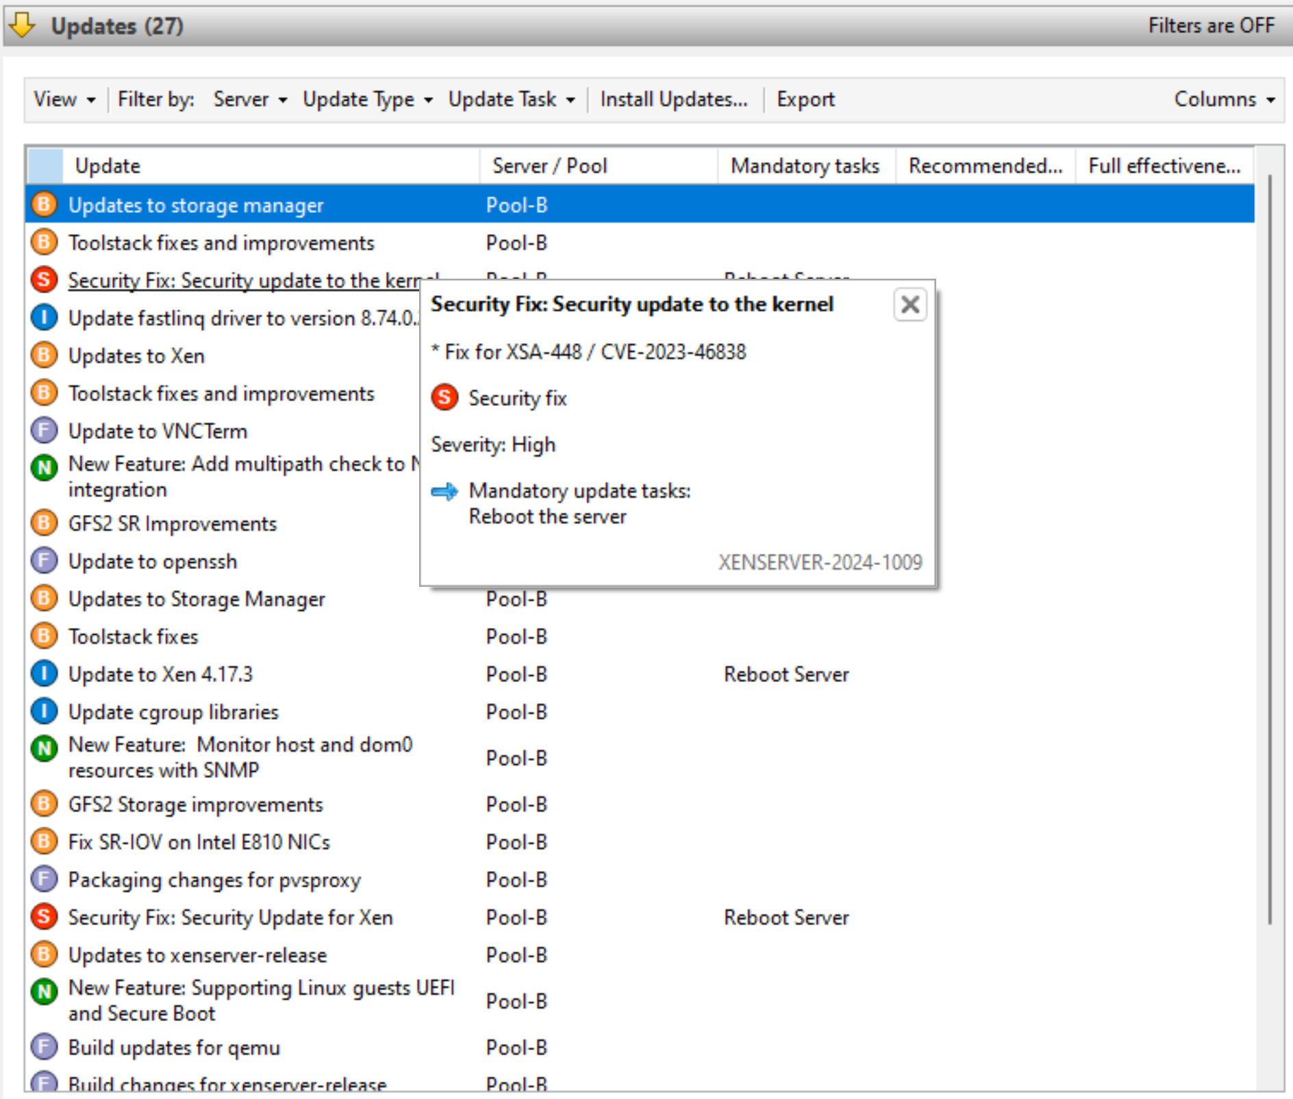Open the Update Type filter dropdown
The image size is (1293, 1099).
click(x=368, y=99)
